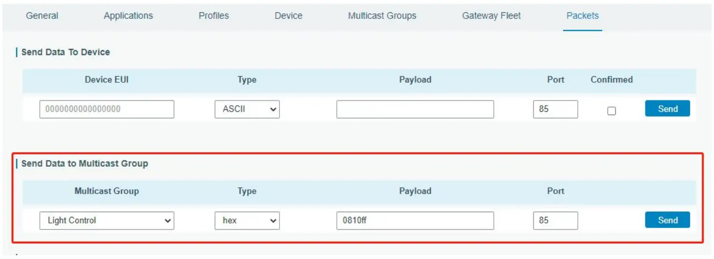This screenshot has height=259, width=714.
Task: Go to the Device tab
Action: coord(288,16)
